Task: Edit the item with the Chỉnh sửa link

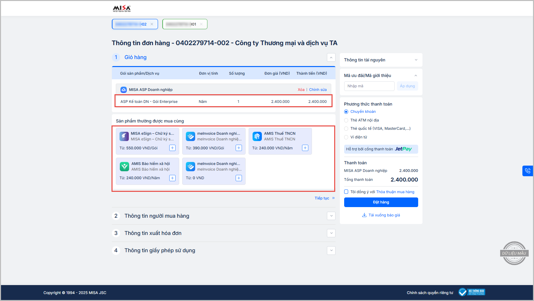Action: (318, 90)
